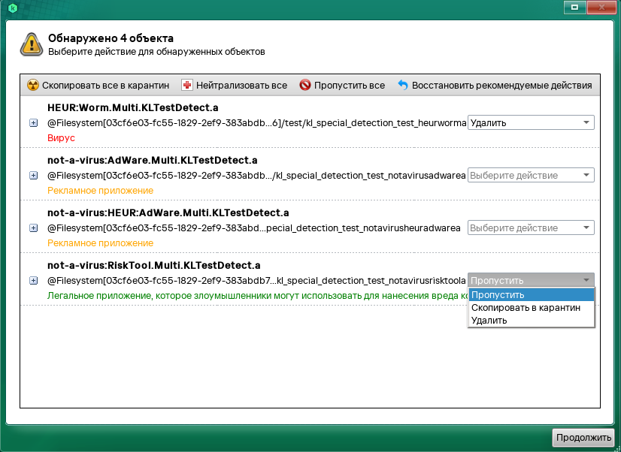Click Скопировать все в карантин label
Viewport: 621px width, 452px height.
[105, 86]
